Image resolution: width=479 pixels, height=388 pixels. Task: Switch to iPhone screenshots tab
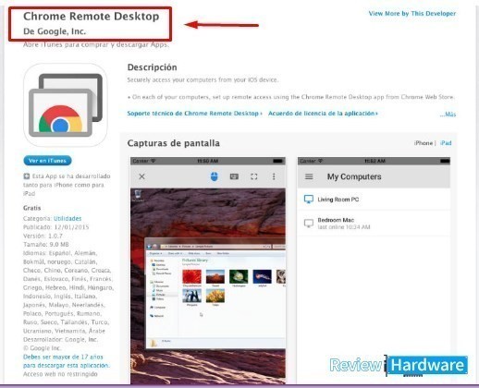(x=424, y=143)
